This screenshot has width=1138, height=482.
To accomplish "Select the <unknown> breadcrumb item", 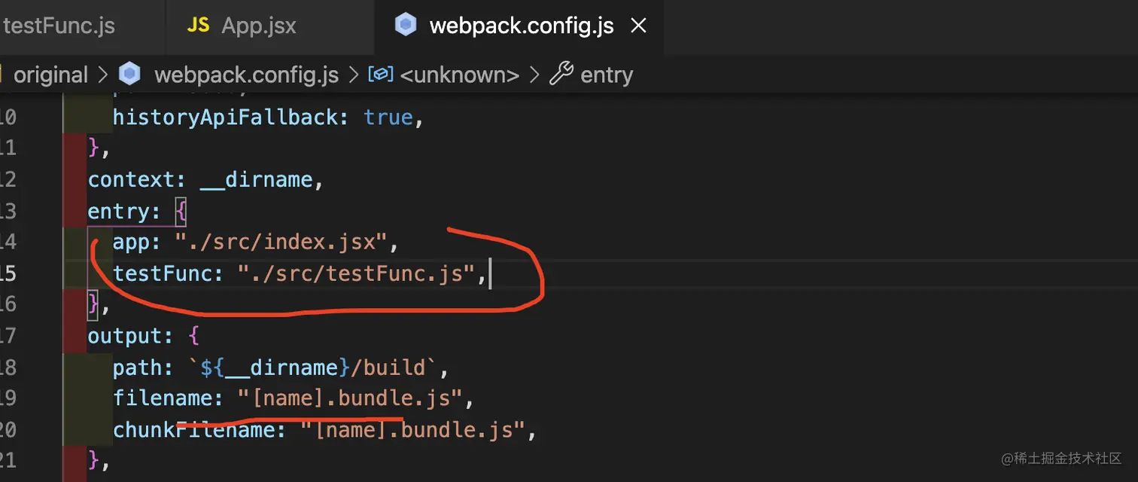I will coord(459,75).
